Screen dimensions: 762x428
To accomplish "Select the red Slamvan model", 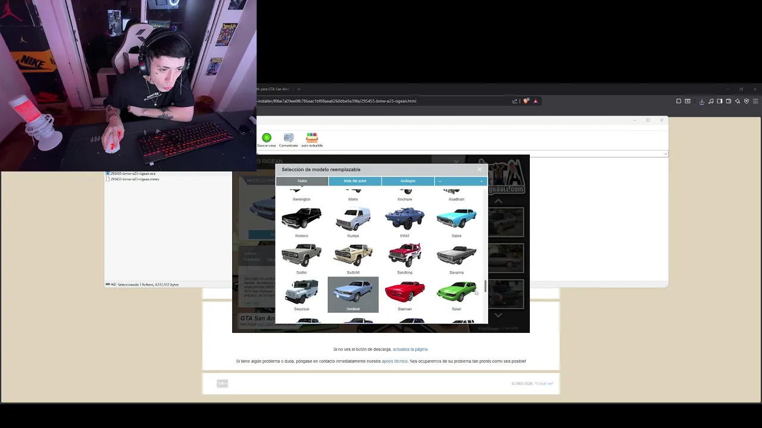I will pos(405,295).
